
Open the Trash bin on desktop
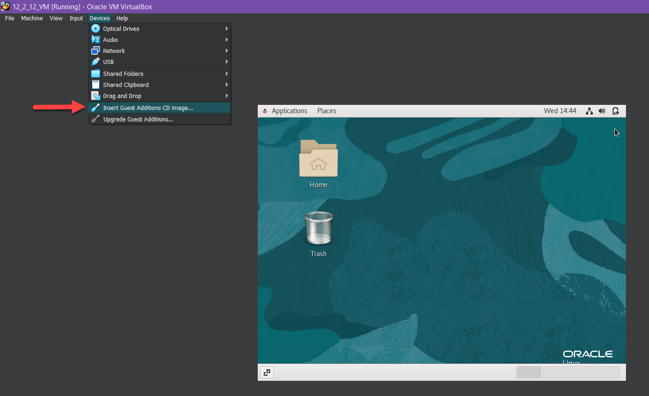(x=319, y=229)
